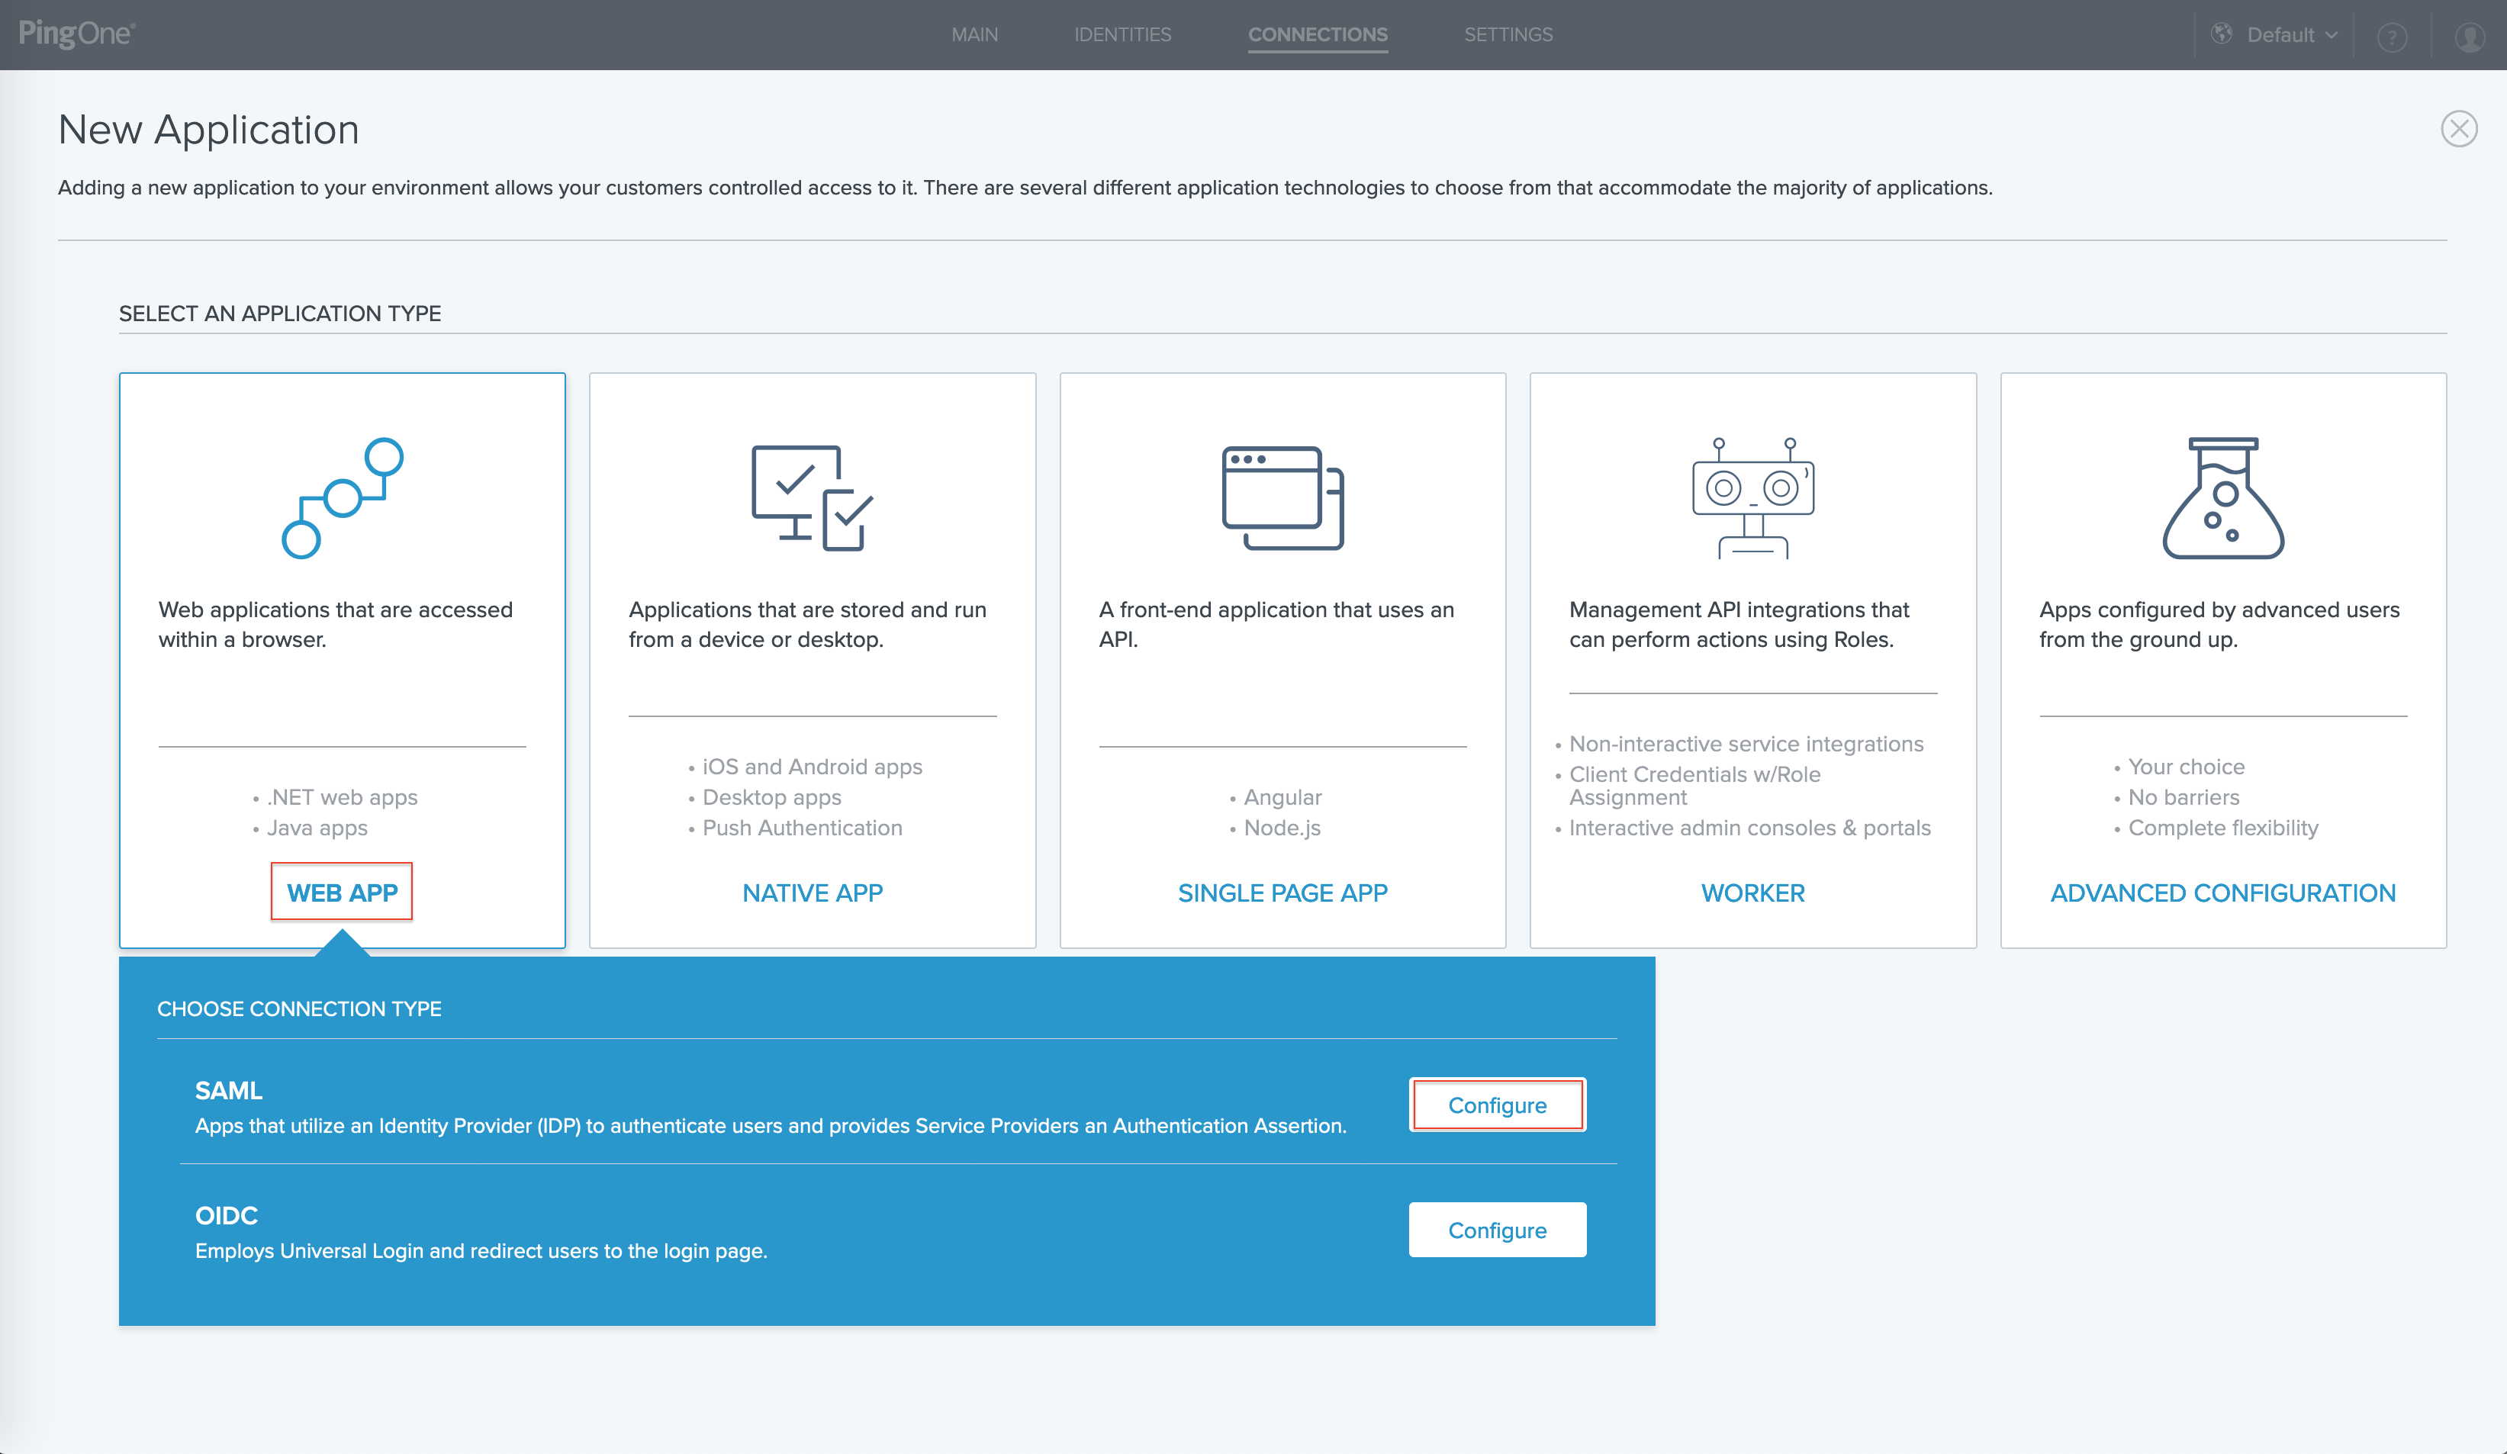Open the Default environment dropdown
This screenshot has width=2507, height=1454.
tap(2287, 35)
